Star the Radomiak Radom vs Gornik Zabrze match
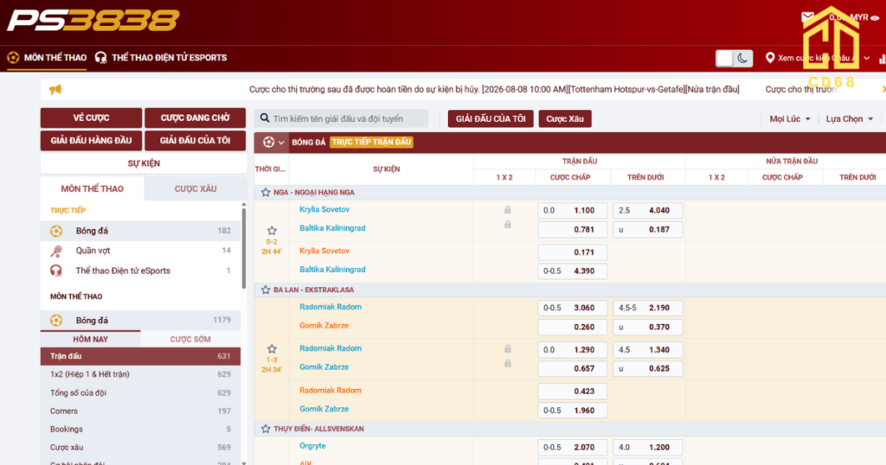Image resolution: width=886 pixels, height=465 pixels. click(272, 349)
